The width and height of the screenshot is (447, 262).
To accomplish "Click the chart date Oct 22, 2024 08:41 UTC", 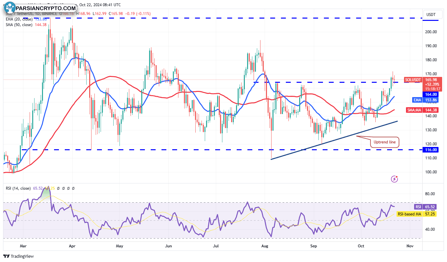I will click(x=101, y=5).
